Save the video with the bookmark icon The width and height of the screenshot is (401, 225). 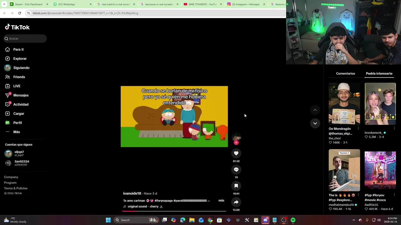[x=236, y=186]
